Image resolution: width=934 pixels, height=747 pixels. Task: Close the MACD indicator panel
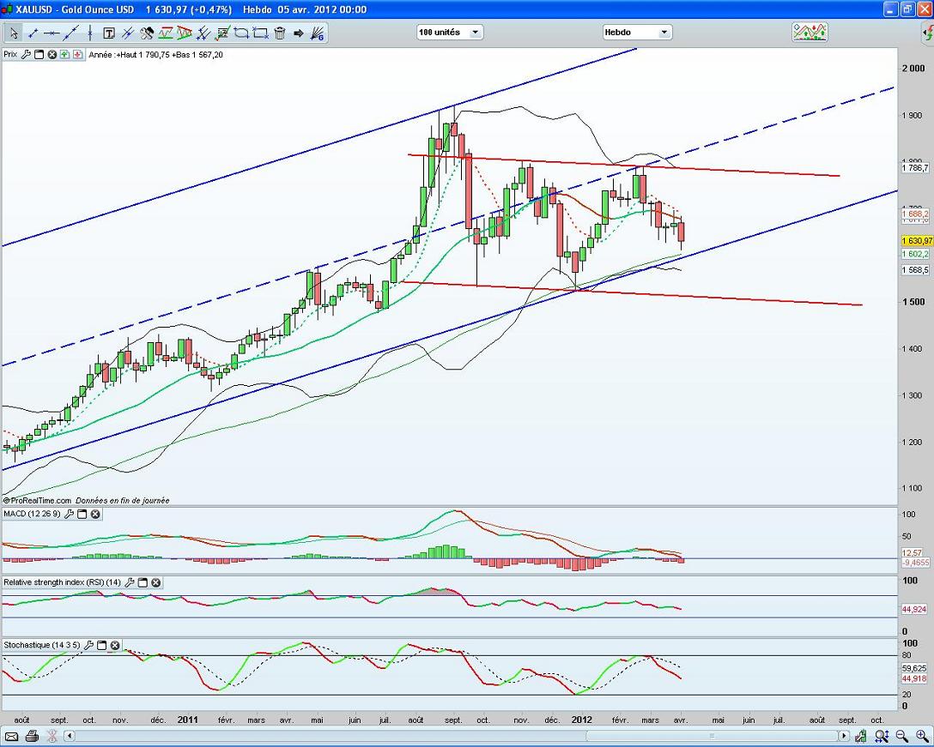click(95, 515)
